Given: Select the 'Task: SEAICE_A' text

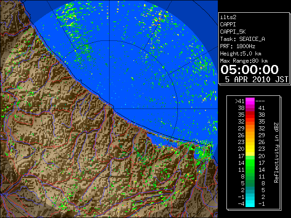Looking at the screenshot, I should [x=242, y=39].
